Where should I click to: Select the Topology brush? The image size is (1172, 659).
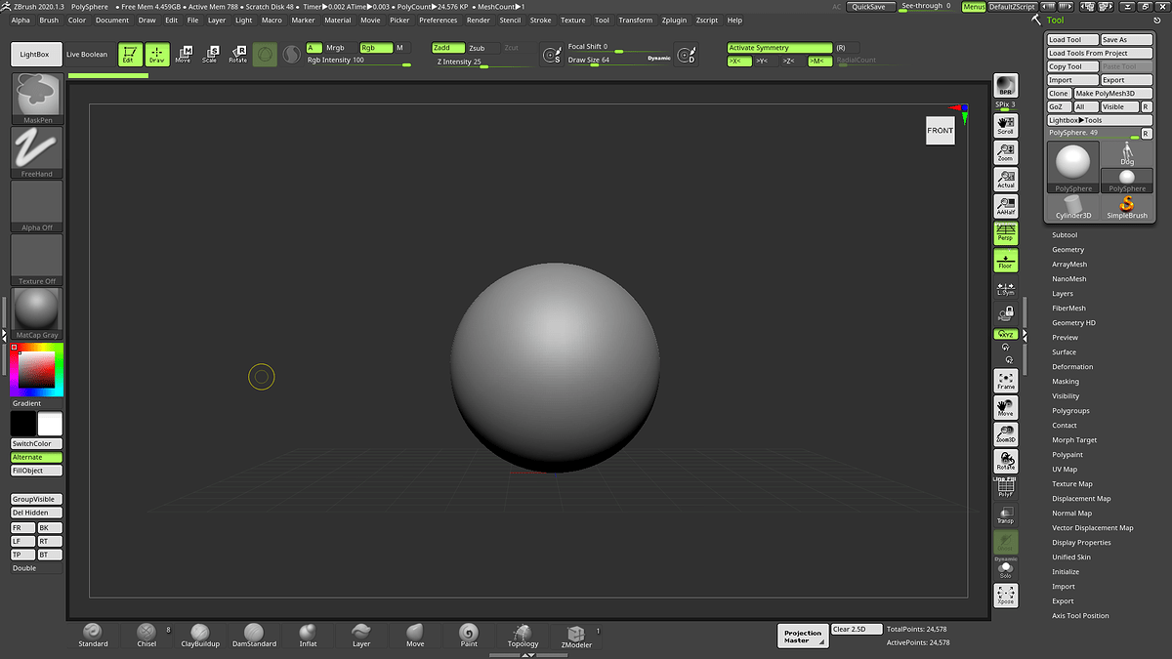click(x=523, y=636)
